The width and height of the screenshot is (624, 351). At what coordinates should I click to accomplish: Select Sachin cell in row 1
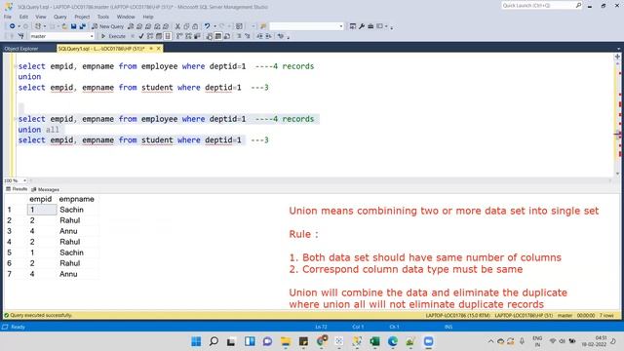(71, 210)
